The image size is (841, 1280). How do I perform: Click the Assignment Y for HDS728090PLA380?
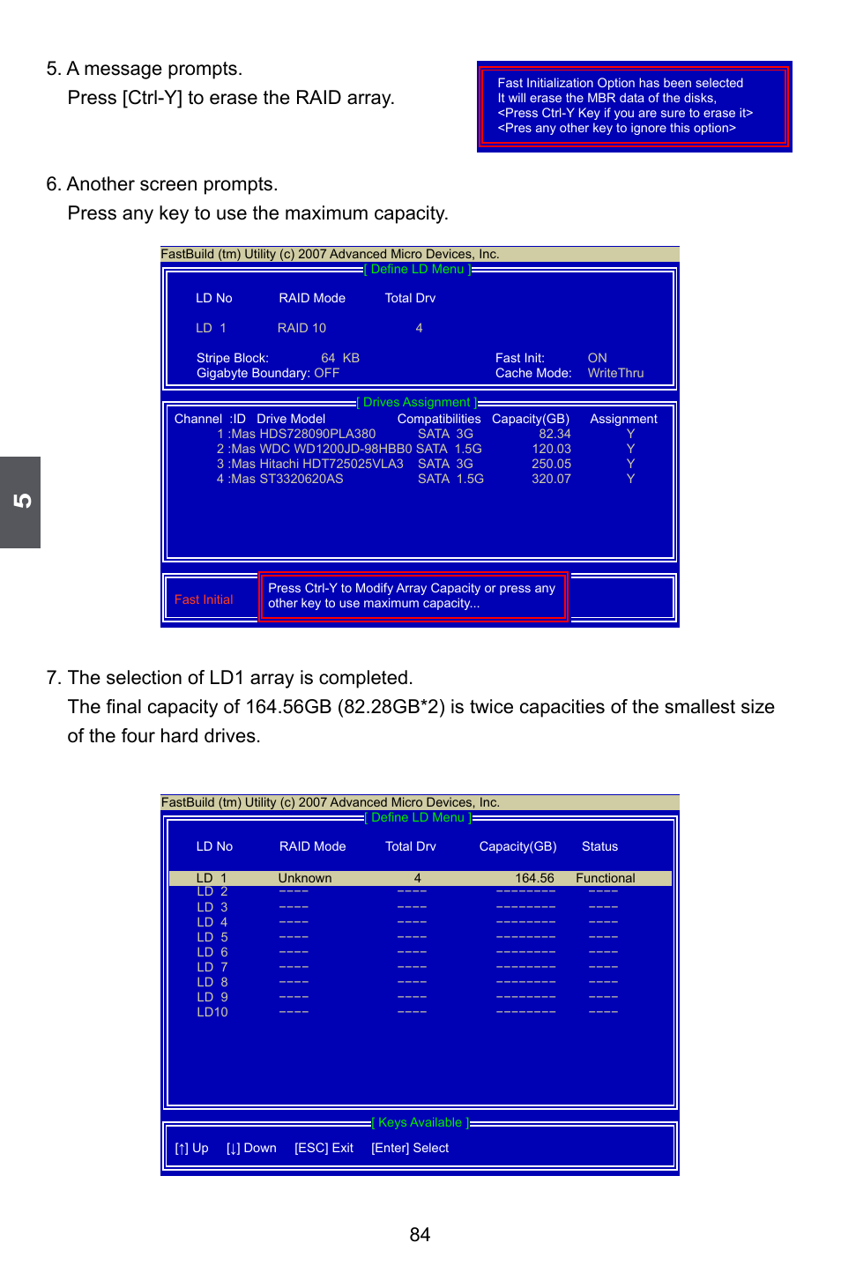(x=630, y=434)
